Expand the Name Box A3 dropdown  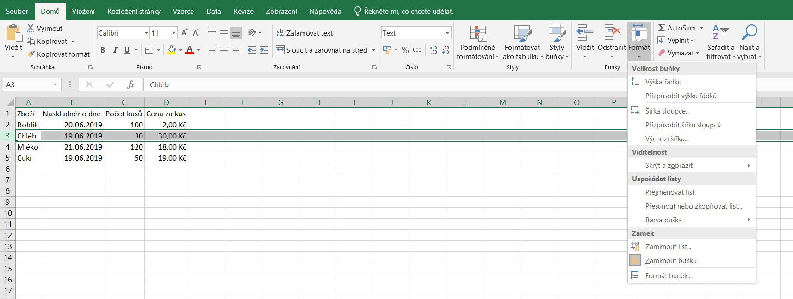click(x=56, y=84)
